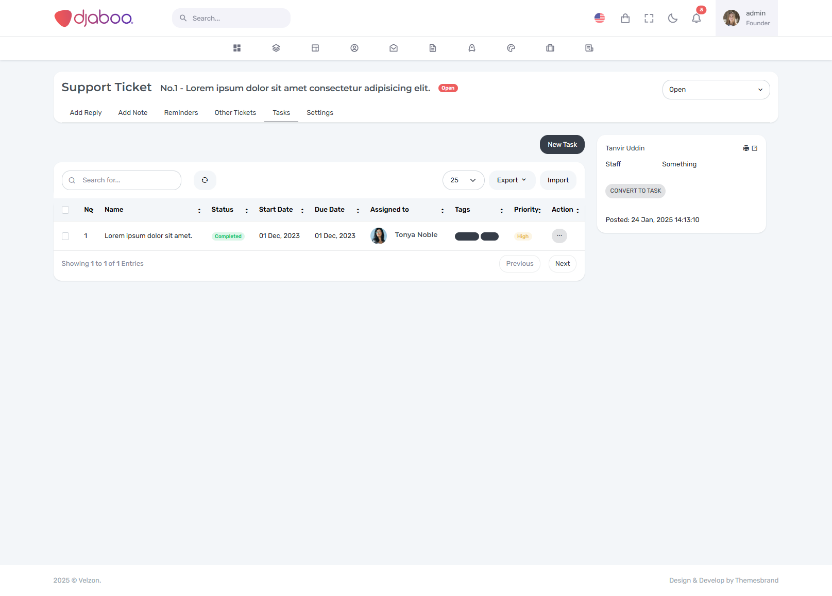Click the first dark tag pill
Image resolution: width=832 pixels, height=596 pixels.
coord(467,236)
